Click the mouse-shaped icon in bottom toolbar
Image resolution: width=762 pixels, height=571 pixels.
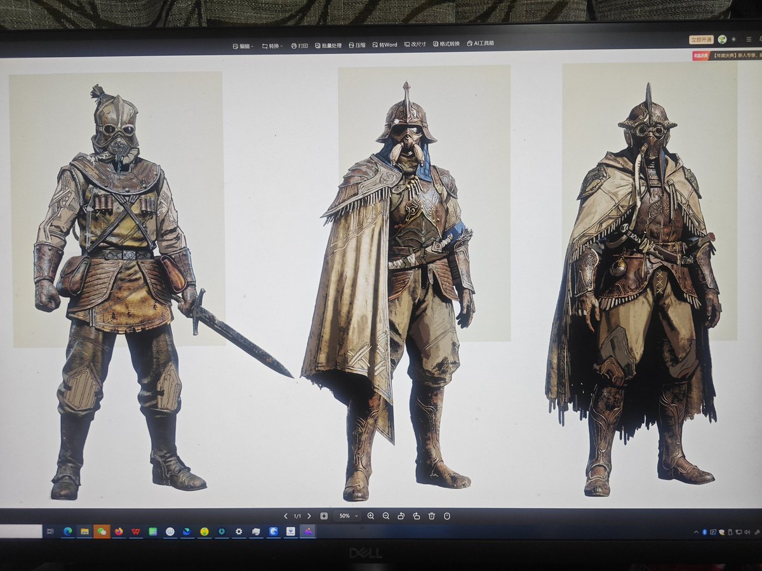pyautogui.click(x=447, y=516)
